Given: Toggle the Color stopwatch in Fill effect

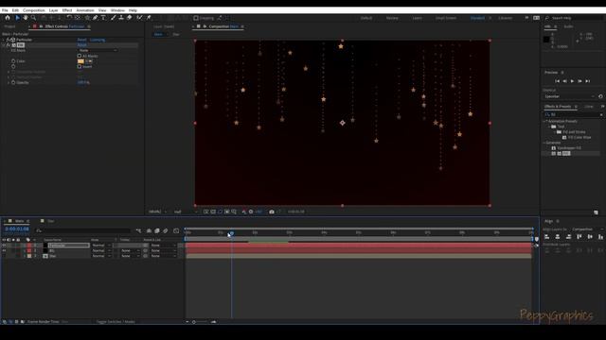Looking at the screenshot, I should [x=13, y=61].
